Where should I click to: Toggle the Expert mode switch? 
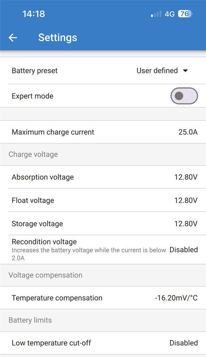click(x=184, y=96)
